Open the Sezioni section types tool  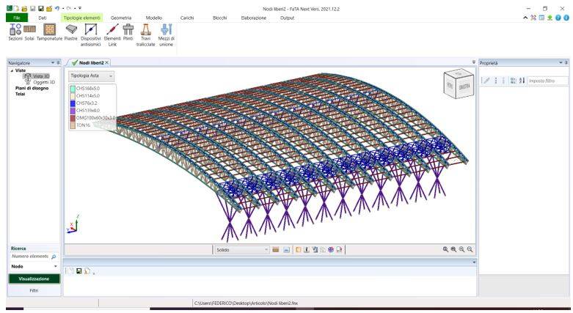pyautogui.click(x=15, y=32)
